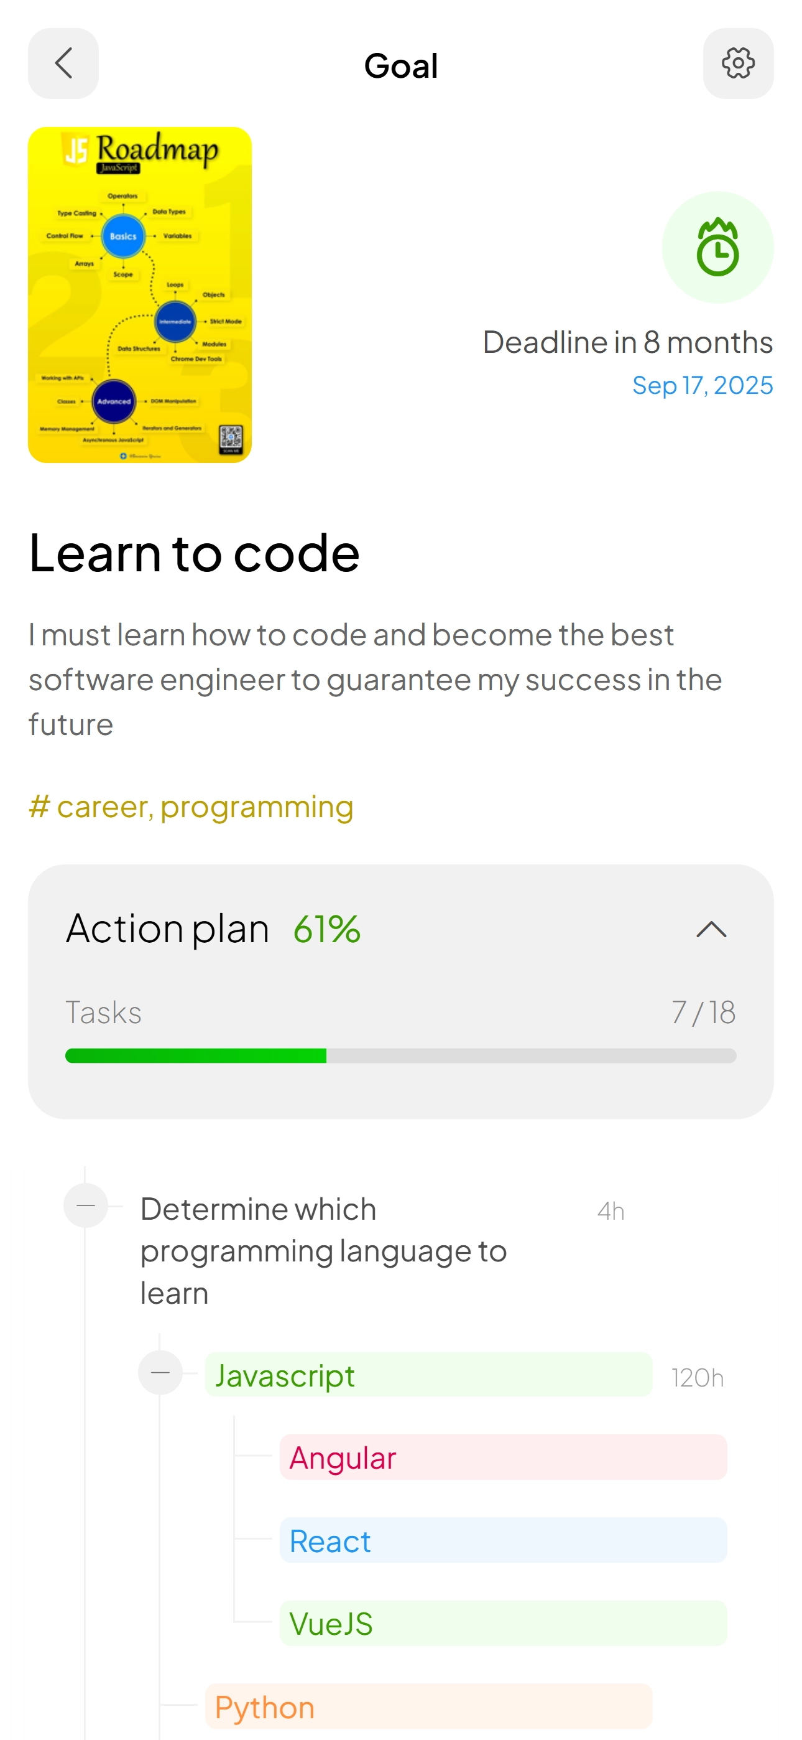Screen dimensions: 802x1740
Task: Tap the 'Learn to code' goal title
Action: (195, 553)
